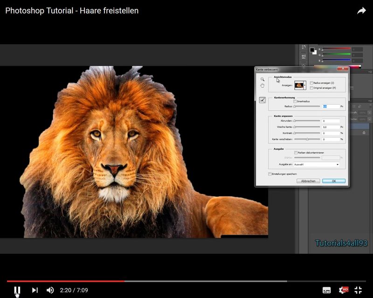Select the Zoom tool in Kante verbessern dialog
The image size is (373, 298).
[262, 79]
